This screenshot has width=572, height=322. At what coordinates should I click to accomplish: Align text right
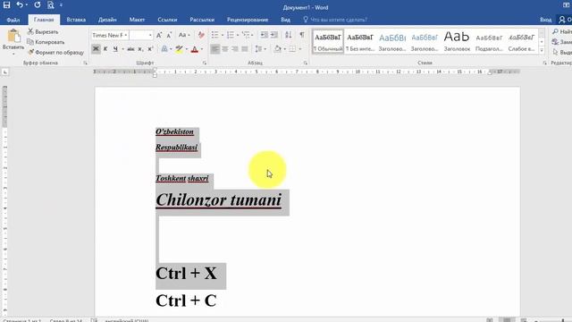pos(235,49)
